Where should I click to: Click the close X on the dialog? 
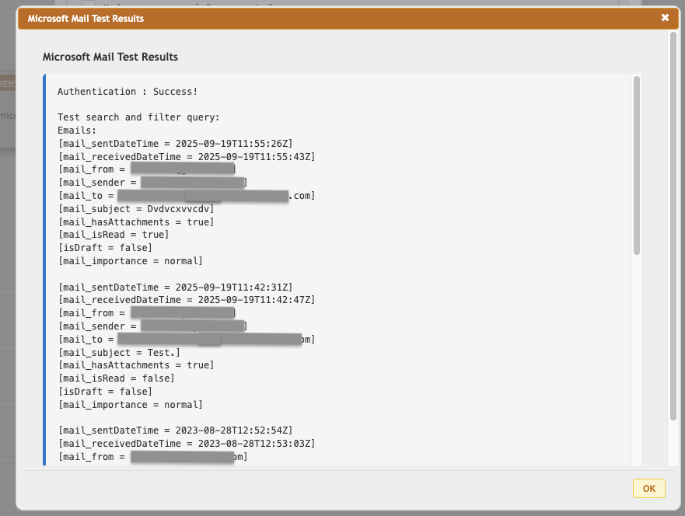(x=665, y=17)
